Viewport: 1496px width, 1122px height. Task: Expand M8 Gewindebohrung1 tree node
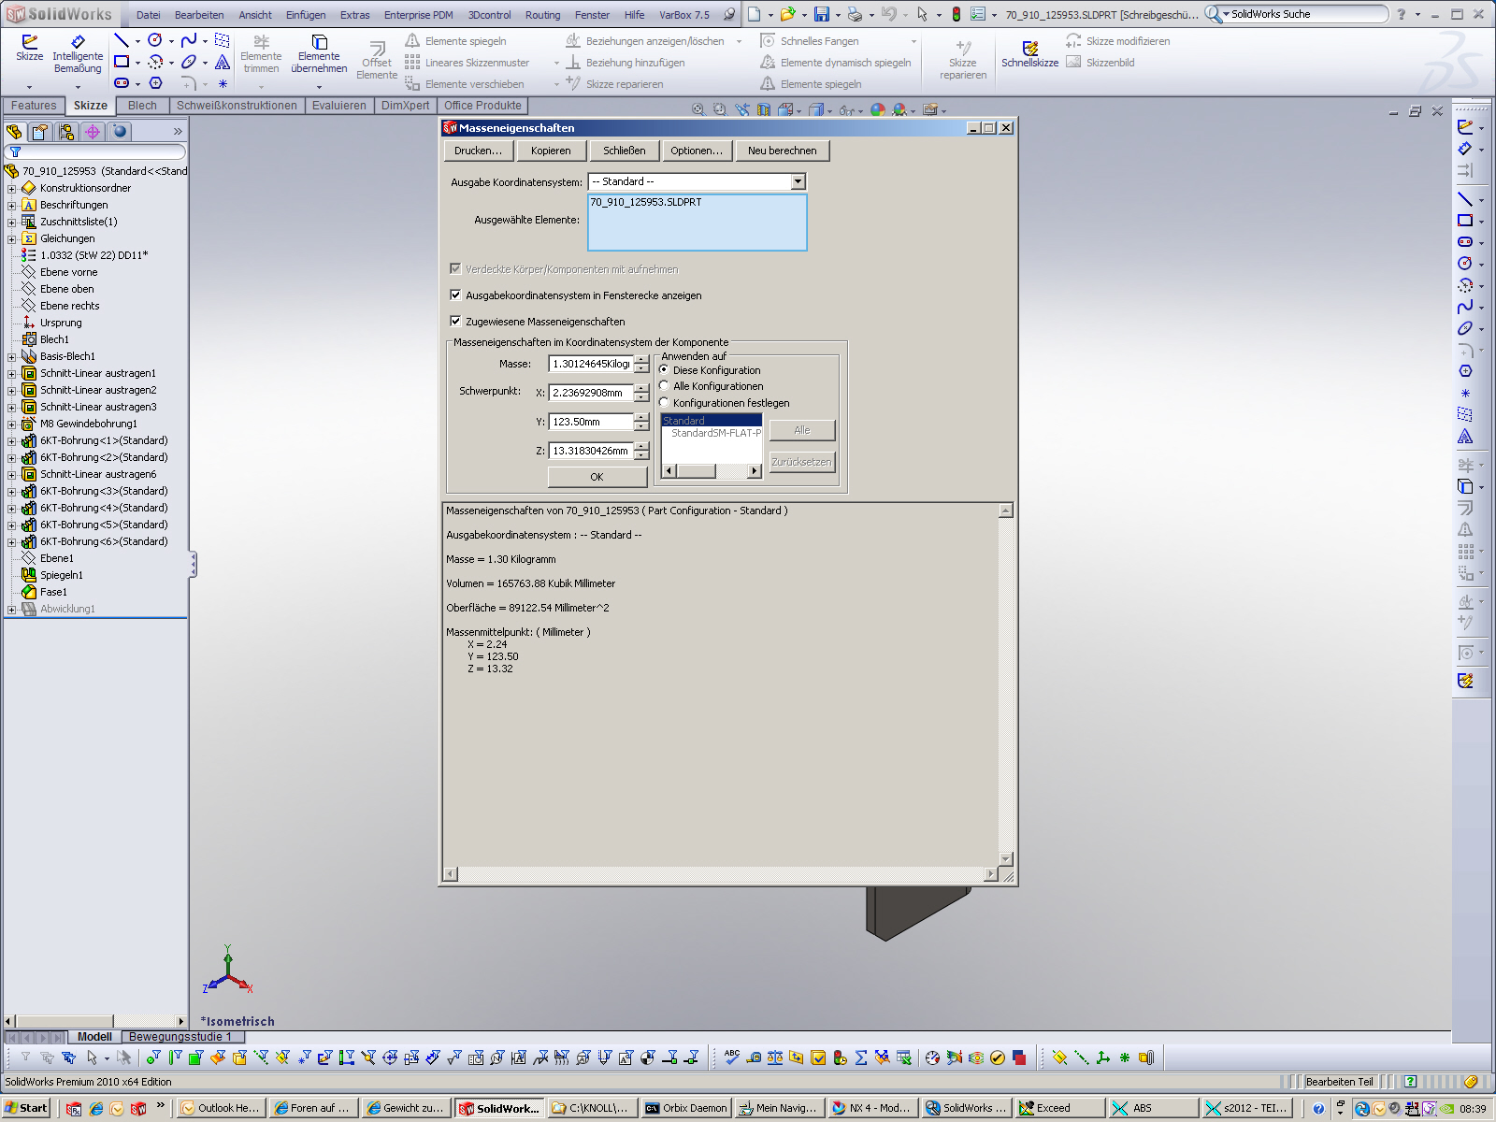(11, 424)
